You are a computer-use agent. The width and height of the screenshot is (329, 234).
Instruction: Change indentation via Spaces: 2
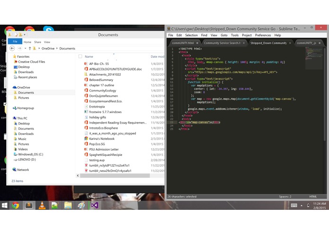pyautogui.click(x=285, y=197)
